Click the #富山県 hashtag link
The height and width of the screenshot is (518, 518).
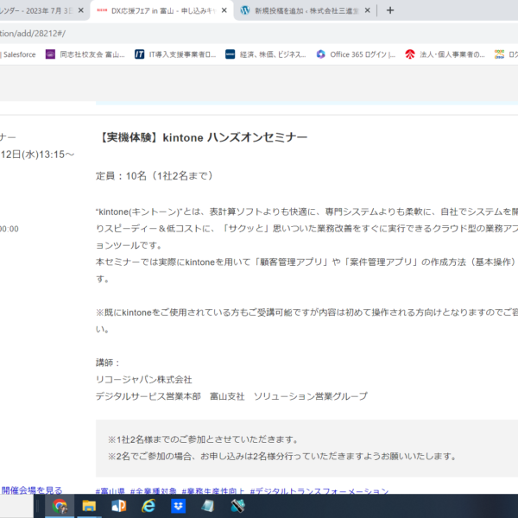pos(110,491)
